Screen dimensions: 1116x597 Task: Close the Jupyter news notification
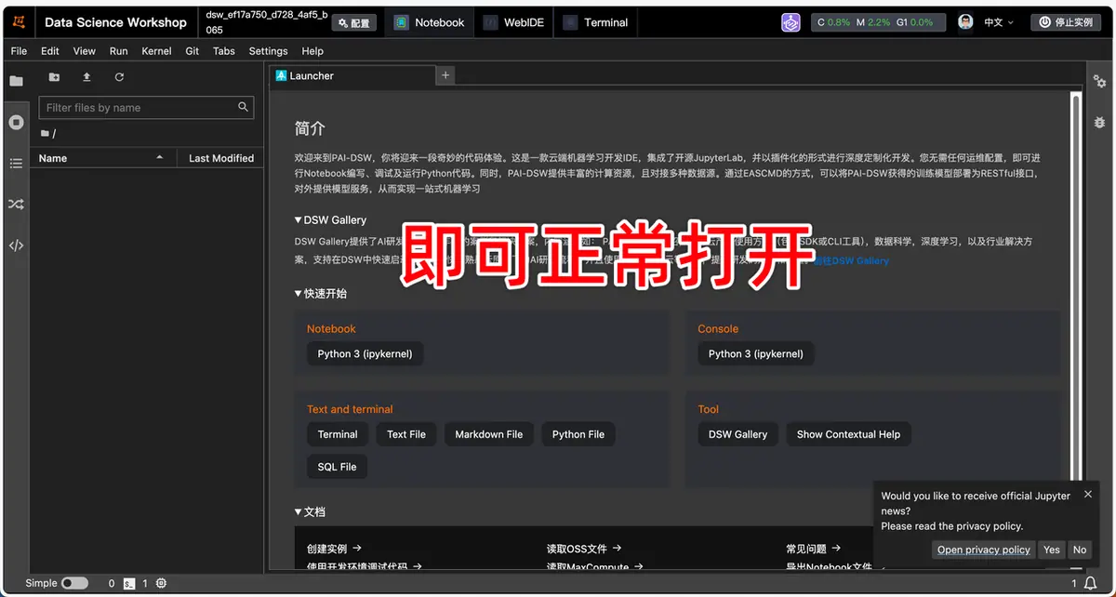pos(1088,495)
